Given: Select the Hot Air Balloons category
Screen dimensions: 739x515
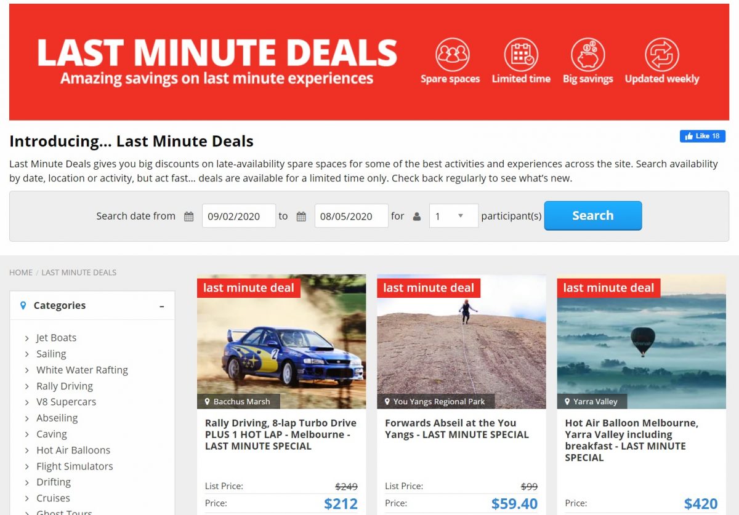Looking at the screenshot, I should (x=73, y=450).
